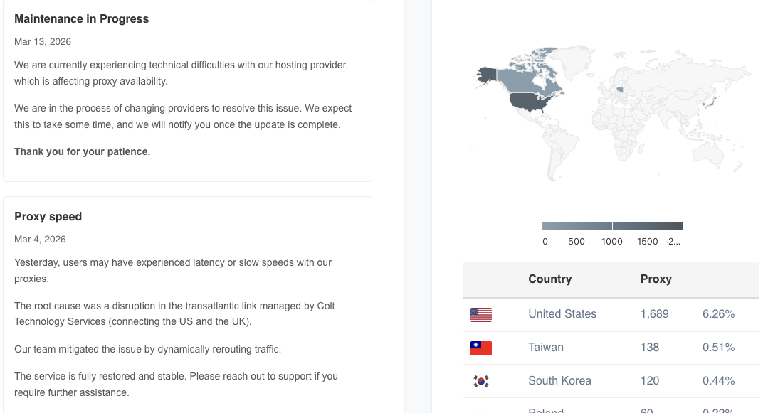Screen dimensions: 768x413
Task: Click the South Korea flag icon
Action: point(481,381)
